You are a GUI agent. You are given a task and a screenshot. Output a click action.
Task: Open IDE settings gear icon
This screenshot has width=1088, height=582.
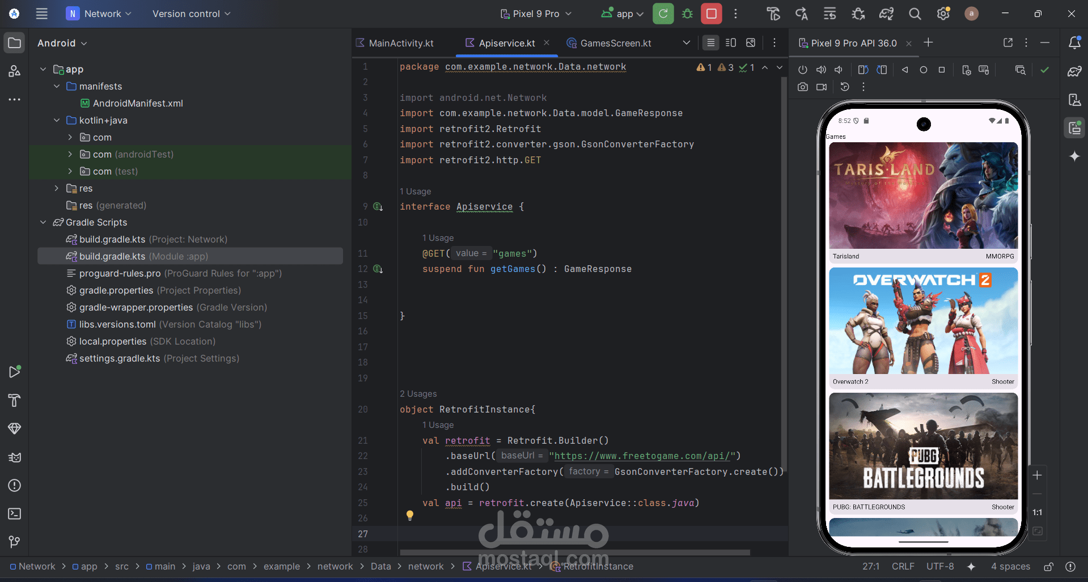[943, 14]
